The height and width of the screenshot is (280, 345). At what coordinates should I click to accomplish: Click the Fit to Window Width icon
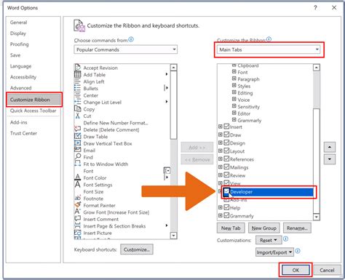(77, 164)
